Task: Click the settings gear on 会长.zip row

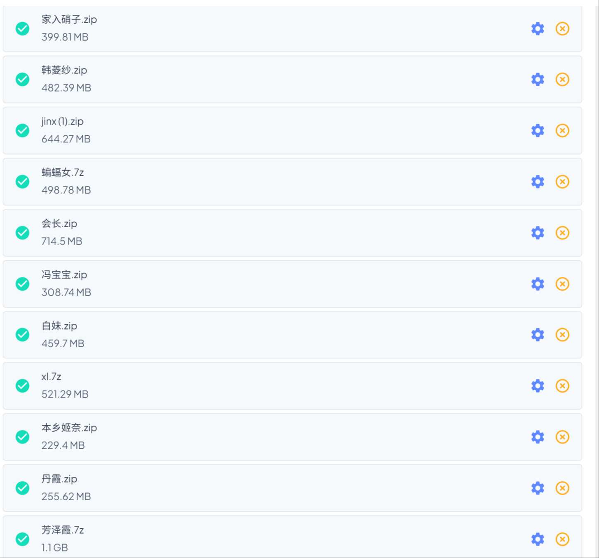Action: tap(538, 233)
